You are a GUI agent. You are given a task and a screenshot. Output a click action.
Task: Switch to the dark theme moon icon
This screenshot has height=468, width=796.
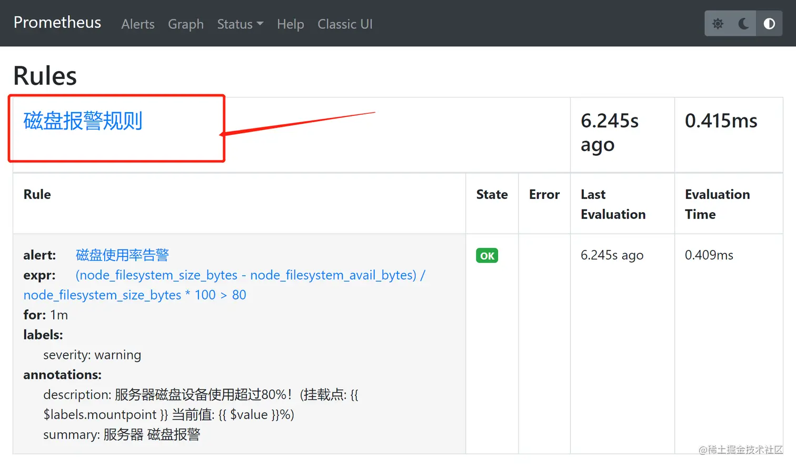tap(743, 24)
